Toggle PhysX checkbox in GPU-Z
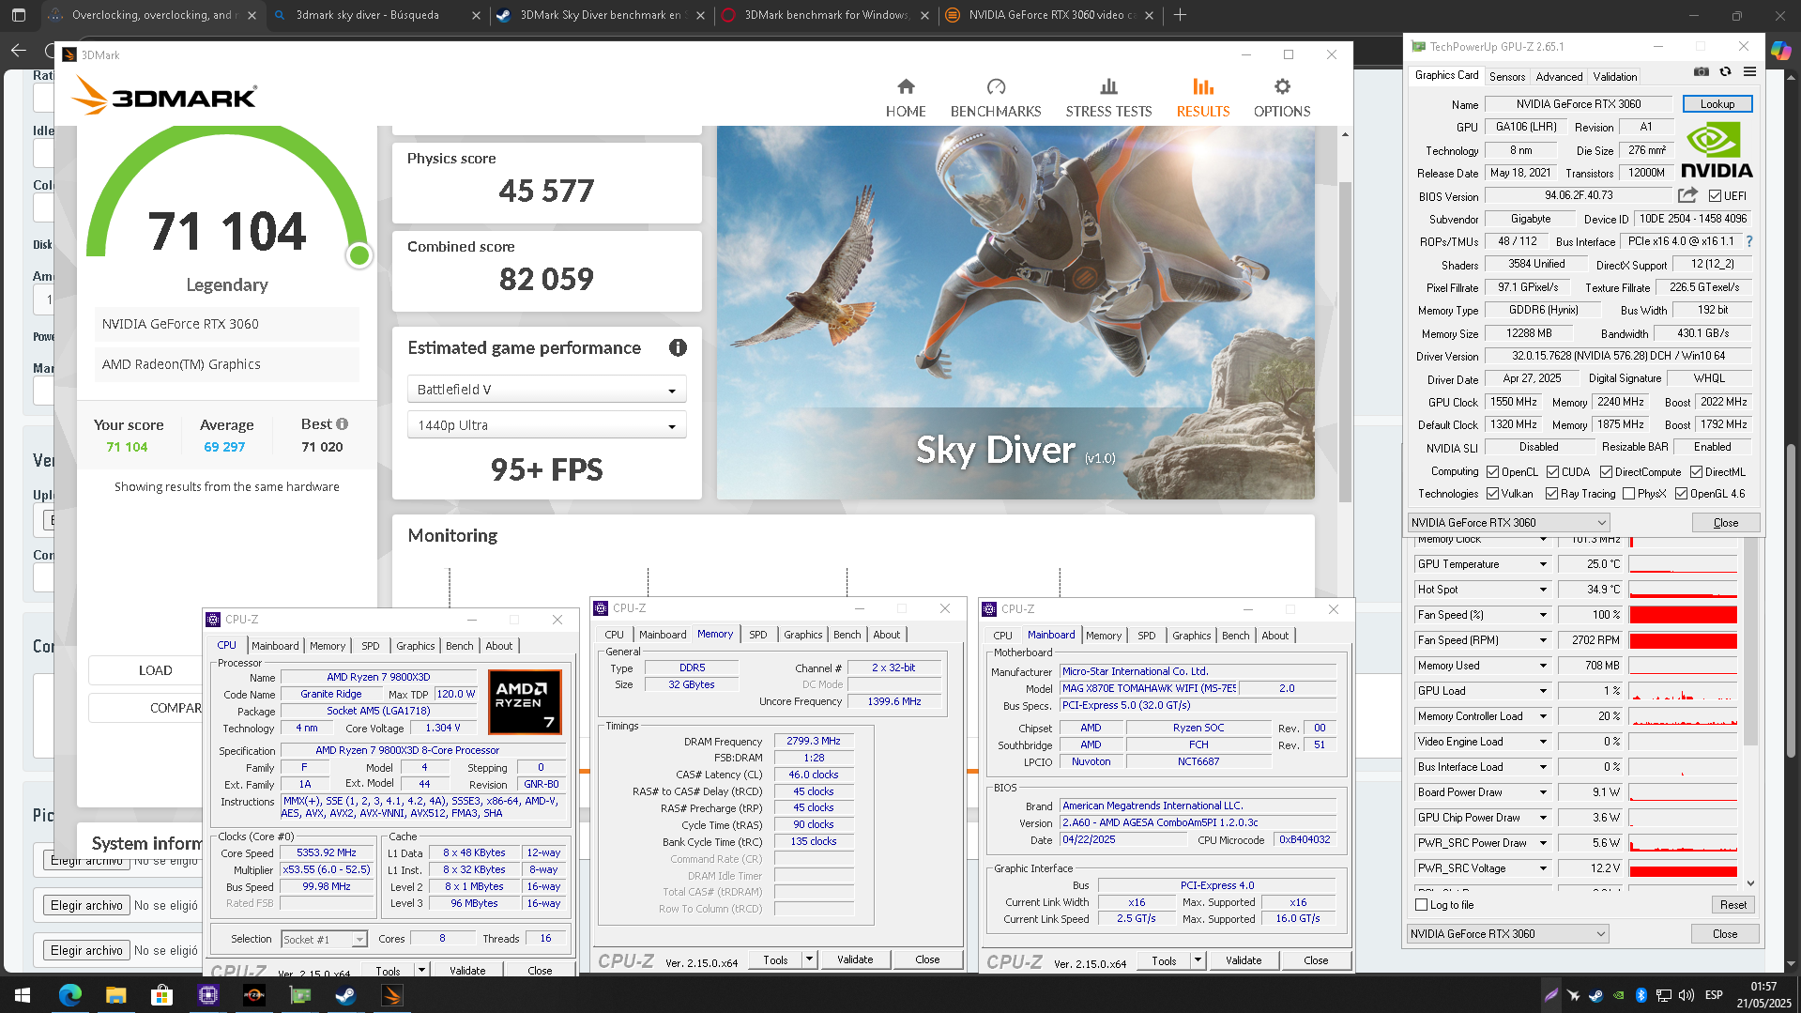Image resolution: width=1801 pixels, height=1013 pixels. coord(1628,494)
